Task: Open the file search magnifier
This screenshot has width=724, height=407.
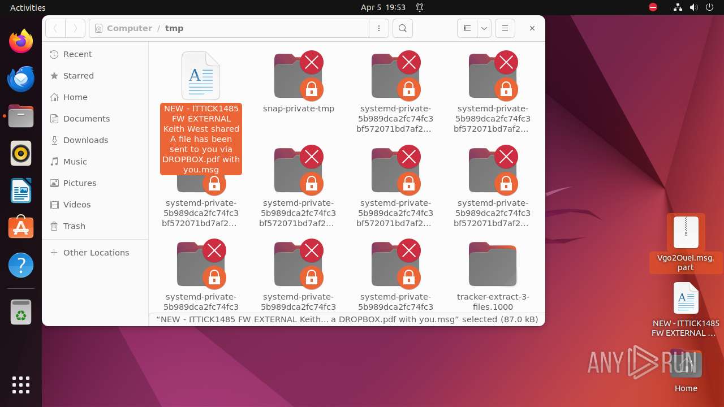Action: point(402,28)
